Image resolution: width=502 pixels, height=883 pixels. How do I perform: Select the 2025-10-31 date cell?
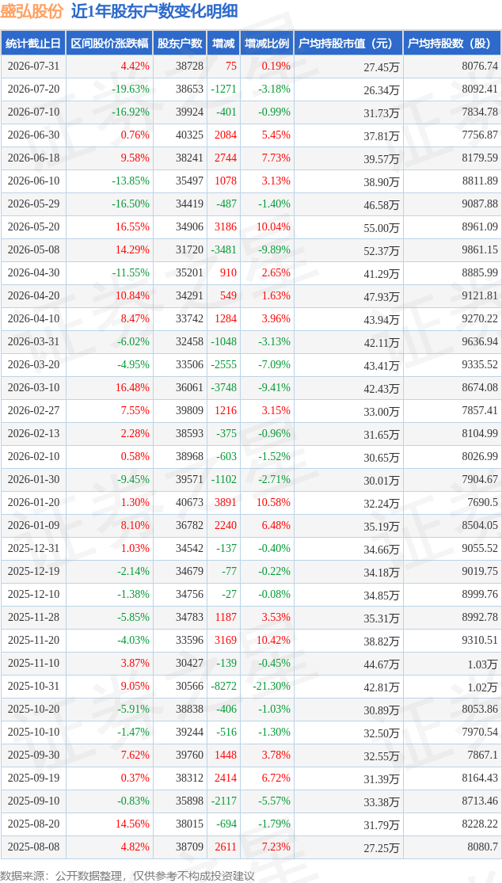click(33, 687)
